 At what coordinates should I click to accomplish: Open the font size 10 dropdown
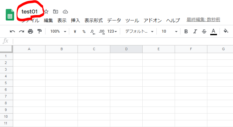pyautogui.click(x=170, y=31)
